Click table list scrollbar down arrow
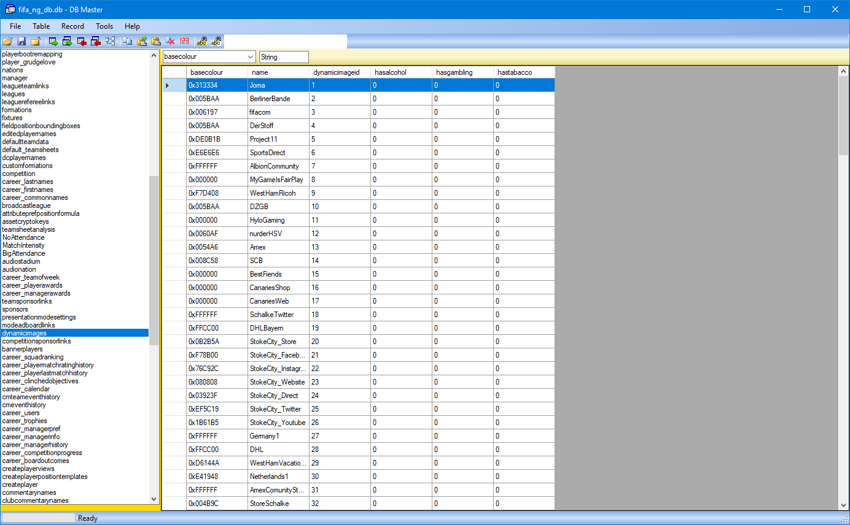The width and height of the screenshot is (850, 525). [154, 499]
